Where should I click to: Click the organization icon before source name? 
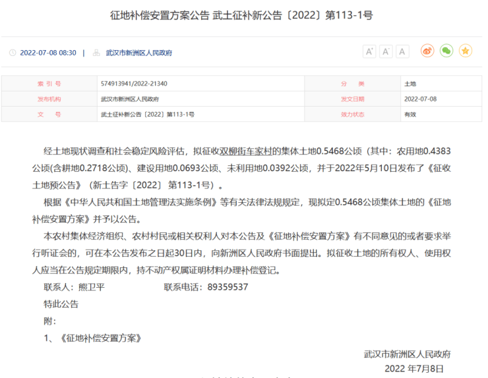coord(96,53)
